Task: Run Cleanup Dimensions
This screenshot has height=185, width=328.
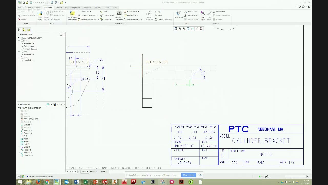Action: [x=165, y=19]
